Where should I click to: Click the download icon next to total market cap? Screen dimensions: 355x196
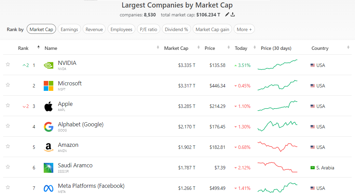coord(233,15)
